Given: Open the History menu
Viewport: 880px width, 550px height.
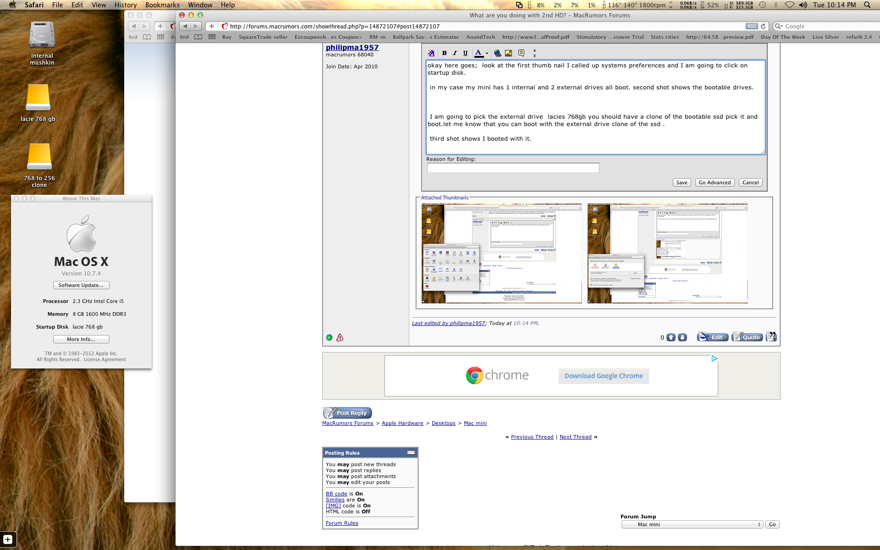Looking at the screenshot, I should [126, 5].
